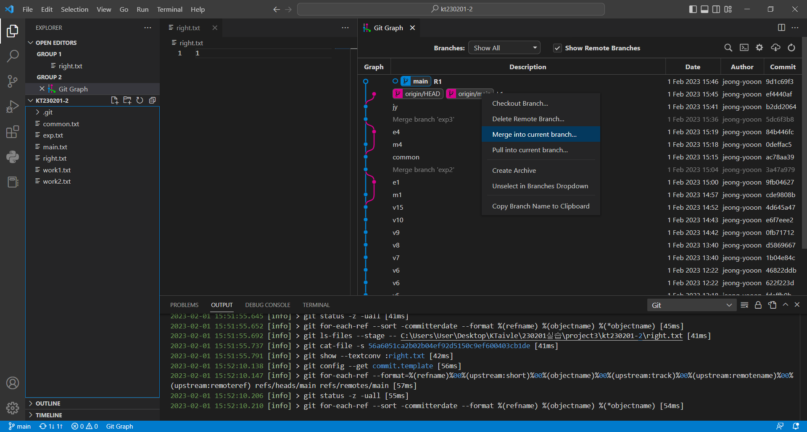807x432 pixels.
Task: Clear the Output panel
Action: pyautogui.click(x=744, y=305)
